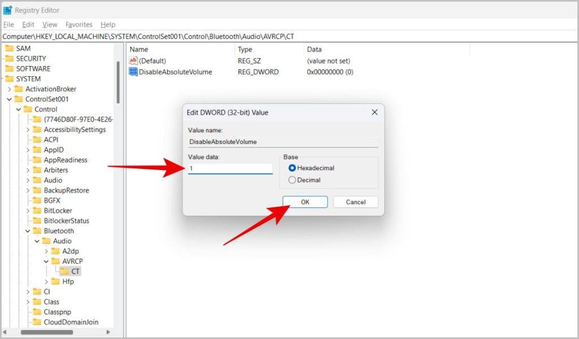Expand the ActivationBroker key
Screen dimensions: 579x339
tap(9, 89)
